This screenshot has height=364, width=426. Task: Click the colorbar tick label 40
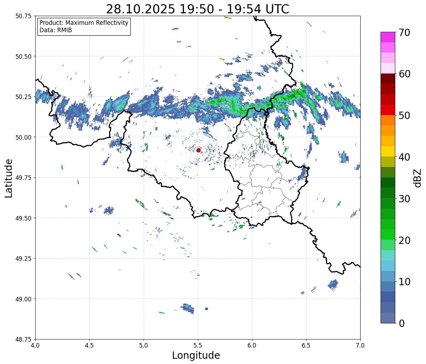tap(405, 157)
